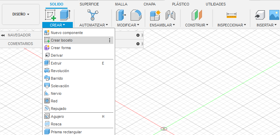
Task: Switch to the Utilidades tab
Action: pos(216,4)
